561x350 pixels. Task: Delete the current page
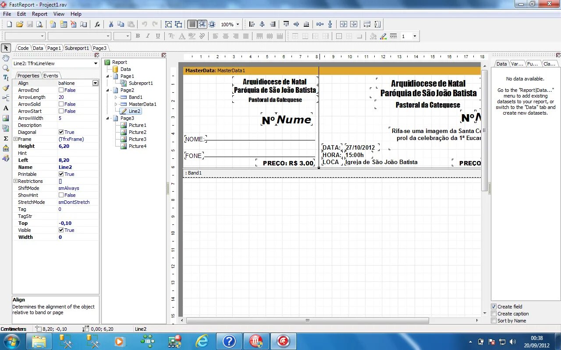[74, 24]
